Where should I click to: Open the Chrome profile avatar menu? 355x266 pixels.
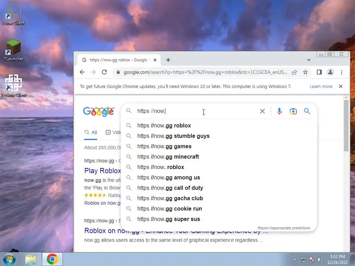tap(330, 72)
